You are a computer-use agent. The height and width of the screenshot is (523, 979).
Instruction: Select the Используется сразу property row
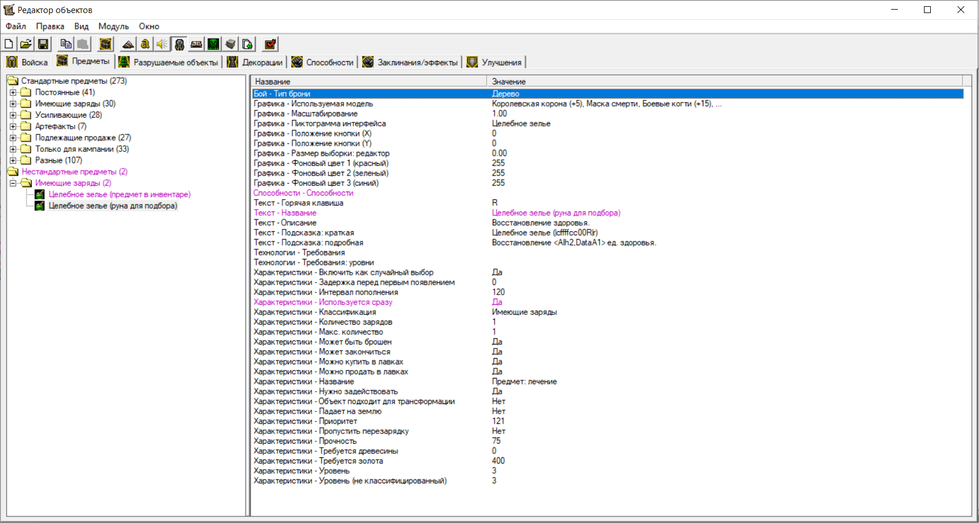[323, 302]
